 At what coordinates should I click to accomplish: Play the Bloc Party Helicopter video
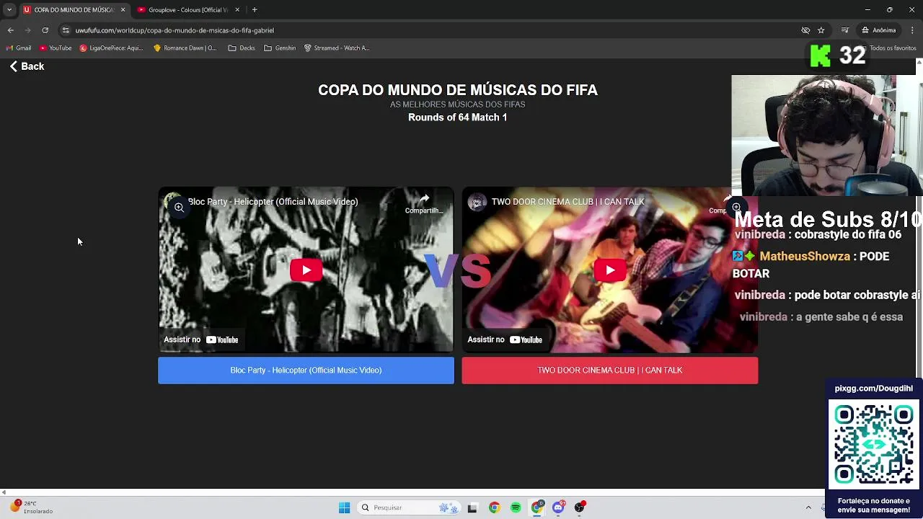306,270
